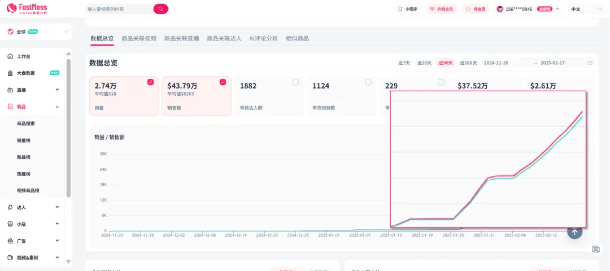Click the diamond icon beside 升级会员
Screen dimensions: 610x271
[432, 9]
